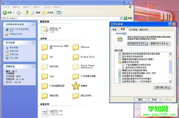Select the desktop.ini file icon
The height and width of the screenshot is (118, 179).
[45, 30]
